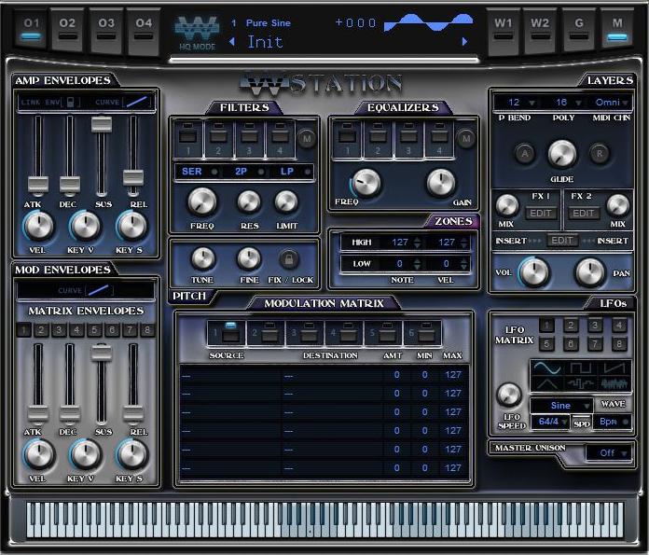Select the square LFO waveform icon
The image size is (649, 555).
point(580,368)
